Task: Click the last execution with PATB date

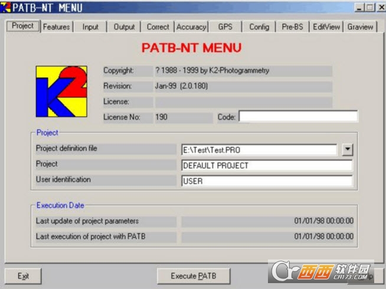Action: point(323,237)
